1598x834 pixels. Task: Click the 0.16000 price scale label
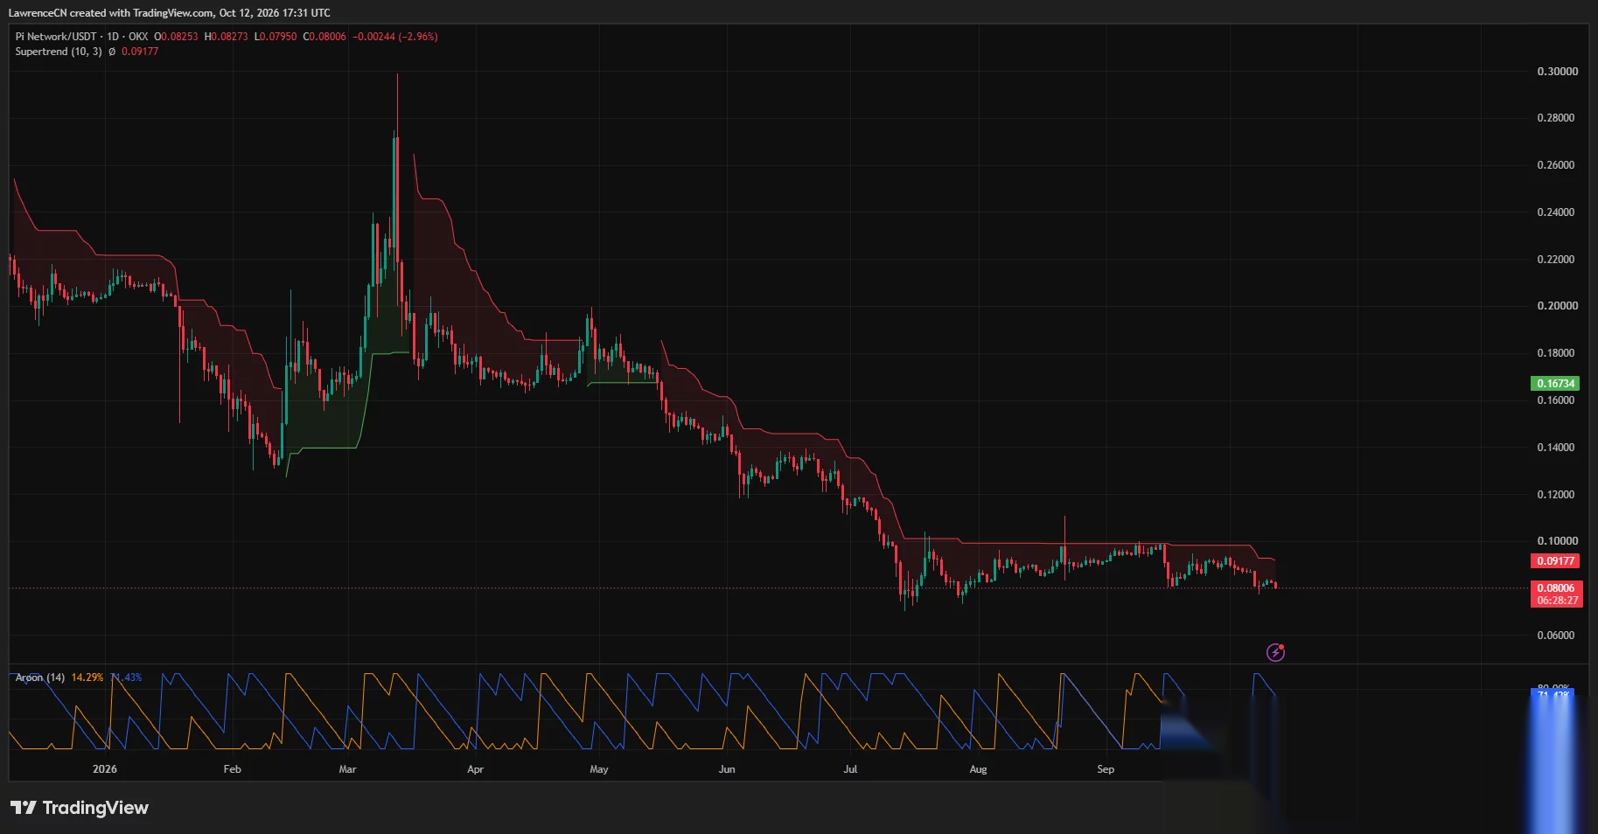coord(1556,400)
